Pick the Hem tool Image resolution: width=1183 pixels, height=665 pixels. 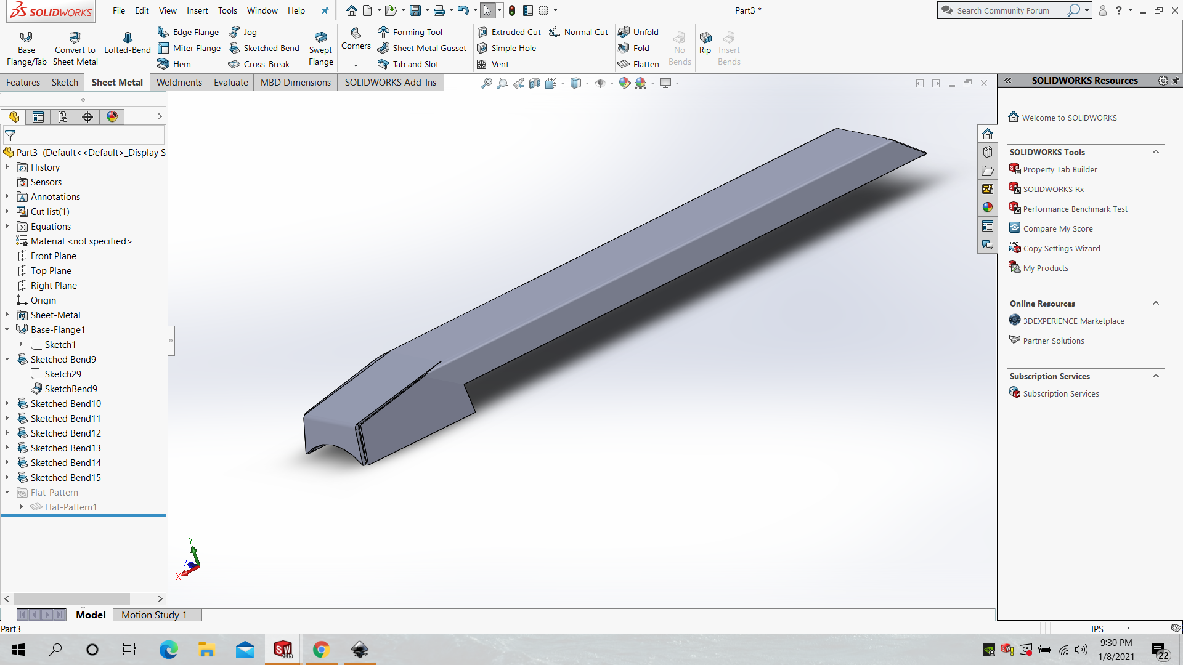point(174,64)
